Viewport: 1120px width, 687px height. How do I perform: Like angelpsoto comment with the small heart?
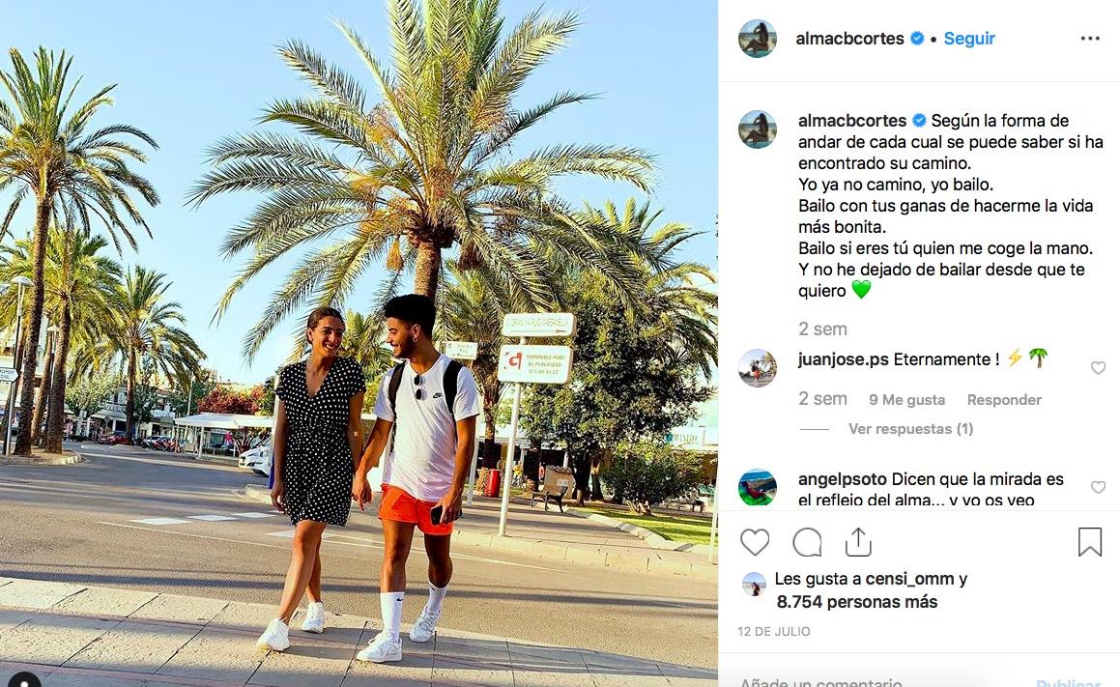coord(1098,487)
